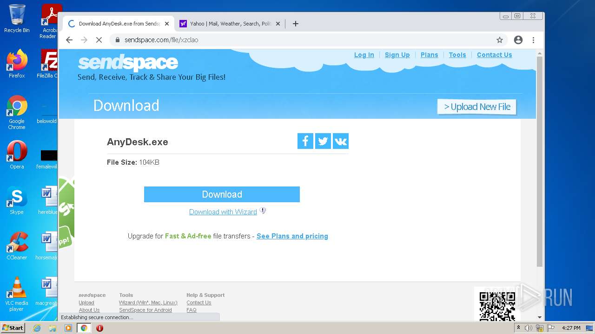Open the Plans page in header

tap(429, 55)
